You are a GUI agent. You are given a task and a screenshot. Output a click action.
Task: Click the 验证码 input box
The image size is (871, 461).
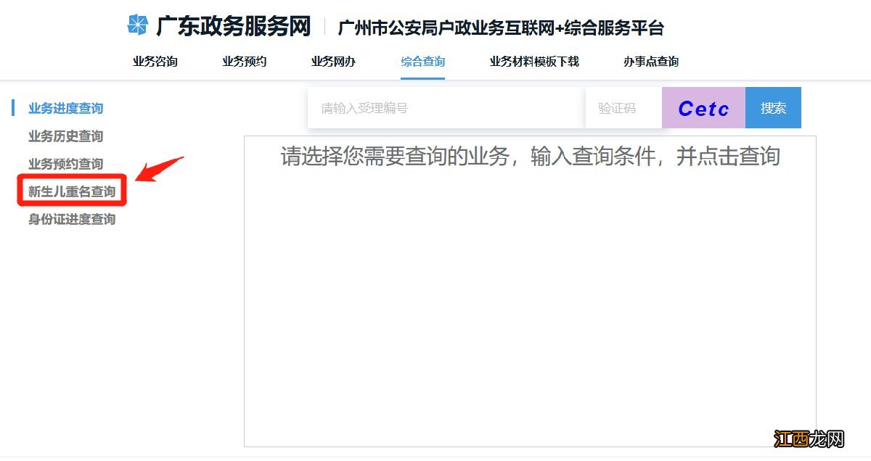623,107
